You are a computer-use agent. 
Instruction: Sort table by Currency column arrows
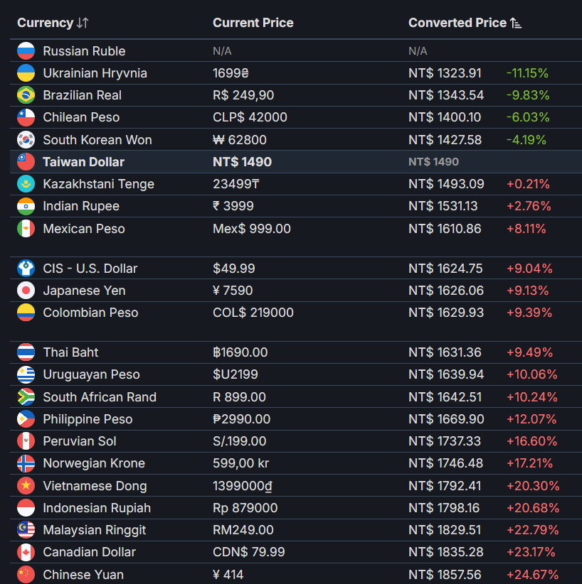click(x=83, y=23)
